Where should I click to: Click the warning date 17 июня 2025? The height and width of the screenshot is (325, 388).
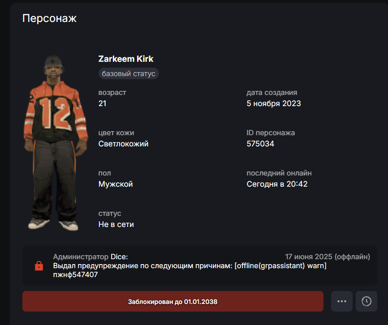[x=309, y=257]
